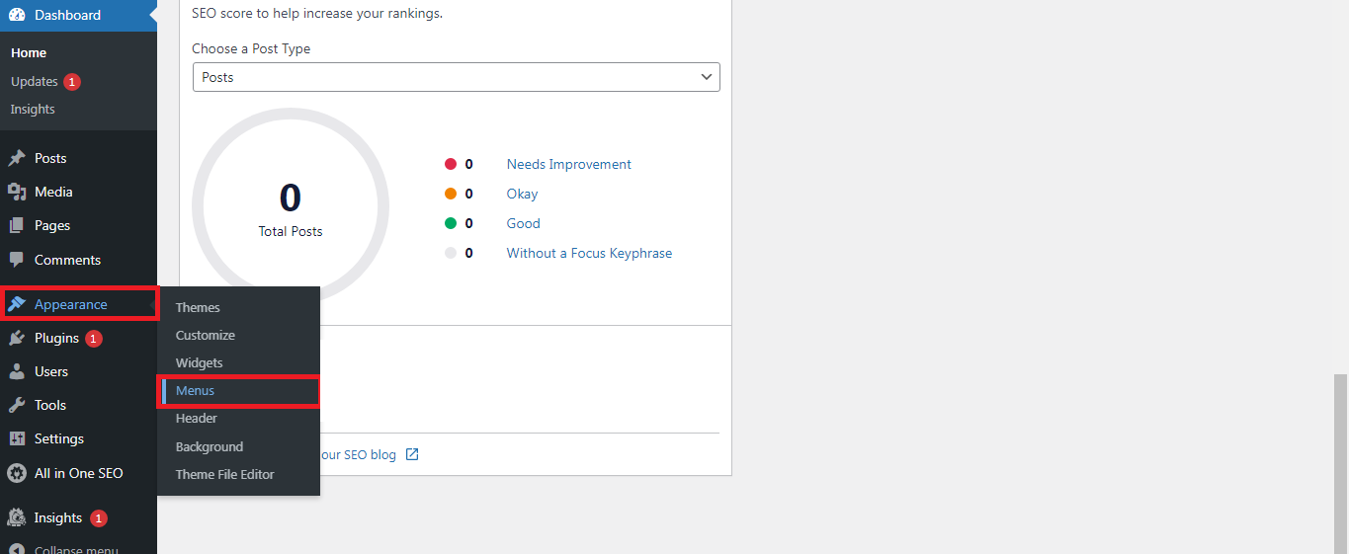1349x554 pixels.
Task: Click the Tools wrench icon
Action: 17,405
